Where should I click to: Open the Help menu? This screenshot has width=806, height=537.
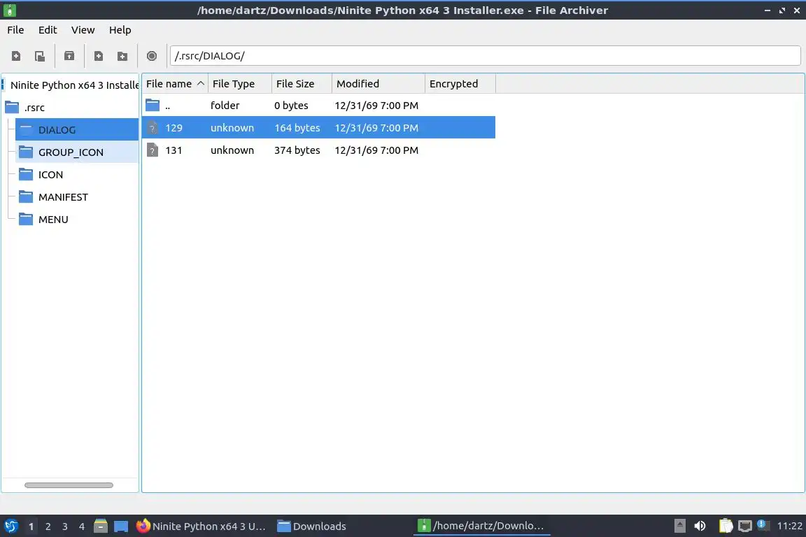pos(120,30)
